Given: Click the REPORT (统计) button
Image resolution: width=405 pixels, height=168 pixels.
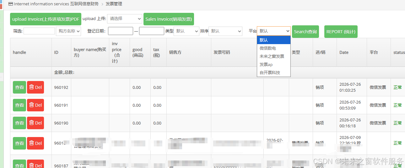Looking at the screenshot, I should 341,32.
